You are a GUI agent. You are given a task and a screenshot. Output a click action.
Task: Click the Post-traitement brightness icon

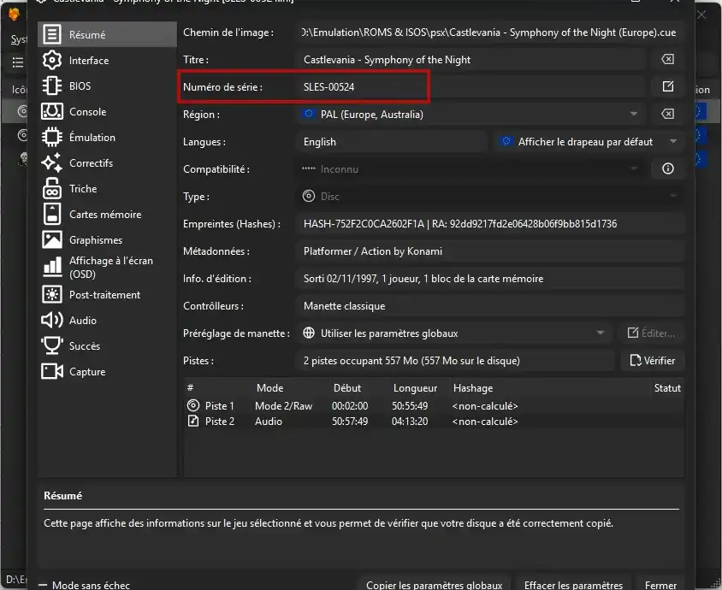click(x=52, y=294)
